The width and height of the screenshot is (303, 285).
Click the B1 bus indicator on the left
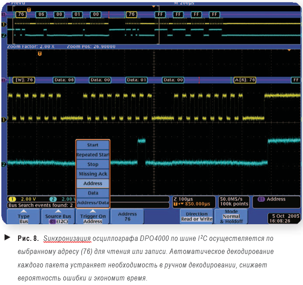click(3, 80)
